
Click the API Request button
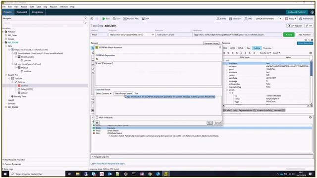pyautogui.click(x=295, y=26)
